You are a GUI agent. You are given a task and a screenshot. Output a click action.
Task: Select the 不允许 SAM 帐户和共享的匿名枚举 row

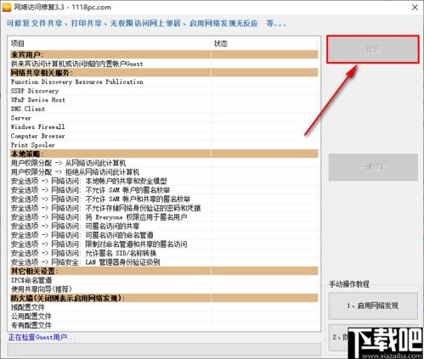pyautogui.click(x=164, y=199)
